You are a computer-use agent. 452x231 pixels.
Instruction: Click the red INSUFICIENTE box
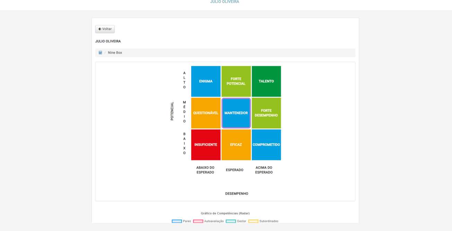click(206, 145)
